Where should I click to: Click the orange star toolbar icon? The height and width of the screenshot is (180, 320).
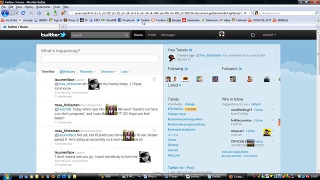[x=63, y=13]
